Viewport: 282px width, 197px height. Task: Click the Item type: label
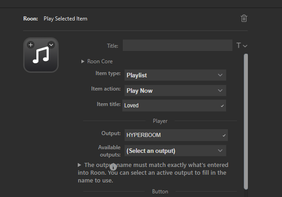[x=108, y=73]
